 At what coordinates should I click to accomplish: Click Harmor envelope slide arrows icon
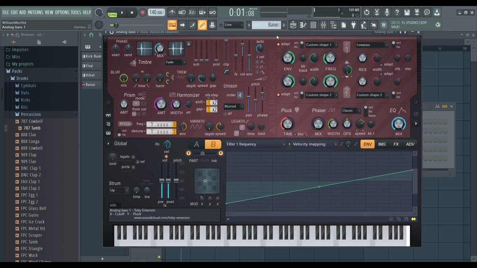click(x=413, y=219)
